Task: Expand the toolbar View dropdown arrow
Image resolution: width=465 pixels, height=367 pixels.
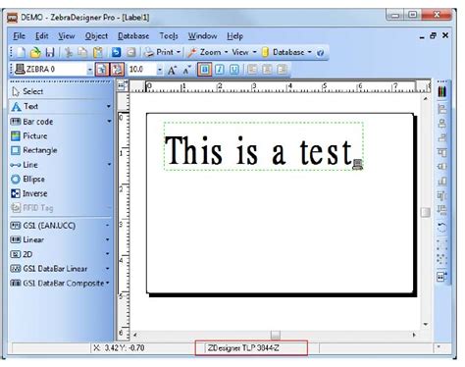Action: [x=254, y=52]
